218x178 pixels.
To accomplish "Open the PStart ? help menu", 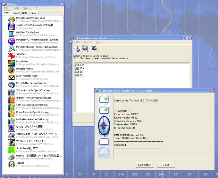I will tap(37, 8).
